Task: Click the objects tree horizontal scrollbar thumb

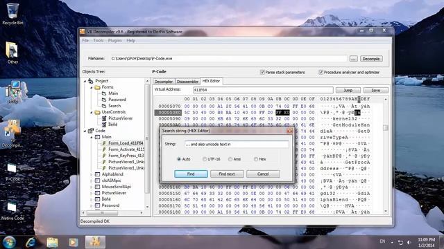Action: pos(102,212)
